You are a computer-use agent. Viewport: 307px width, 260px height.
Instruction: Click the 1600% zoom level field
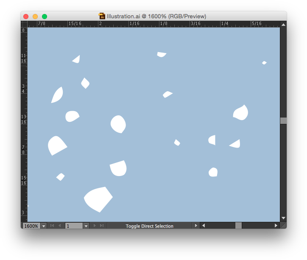click(x=31, y=226)
